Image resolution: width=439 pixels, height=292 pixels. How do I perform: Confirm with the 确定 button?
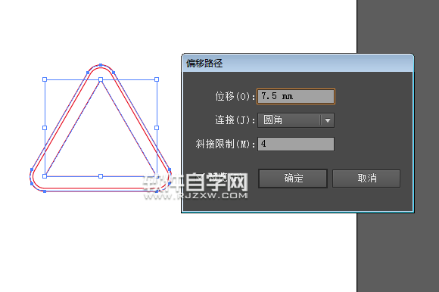tap(293, 179)
